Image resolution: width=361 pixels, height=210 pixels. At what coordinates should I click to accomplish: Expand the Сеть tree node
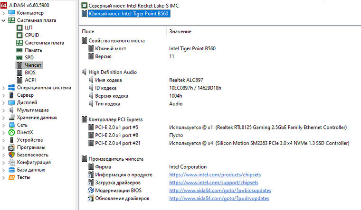(x=3, y=125)
